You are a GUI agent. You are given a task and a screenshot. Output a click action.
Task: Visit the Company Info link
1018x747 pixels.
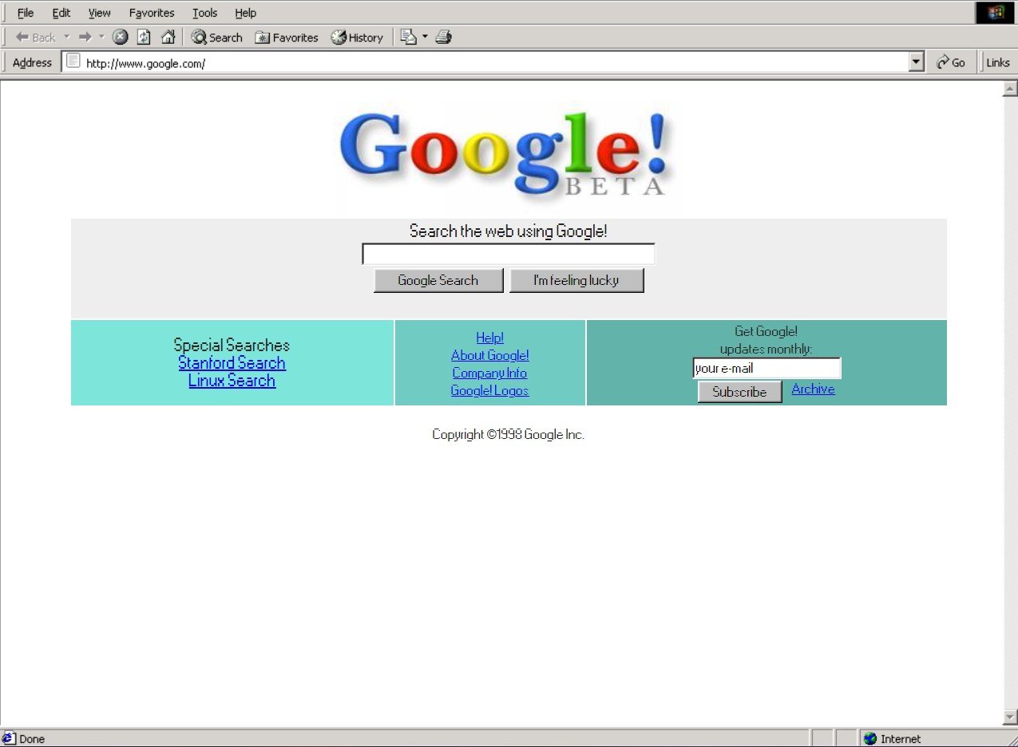click(x=489, y=373)
